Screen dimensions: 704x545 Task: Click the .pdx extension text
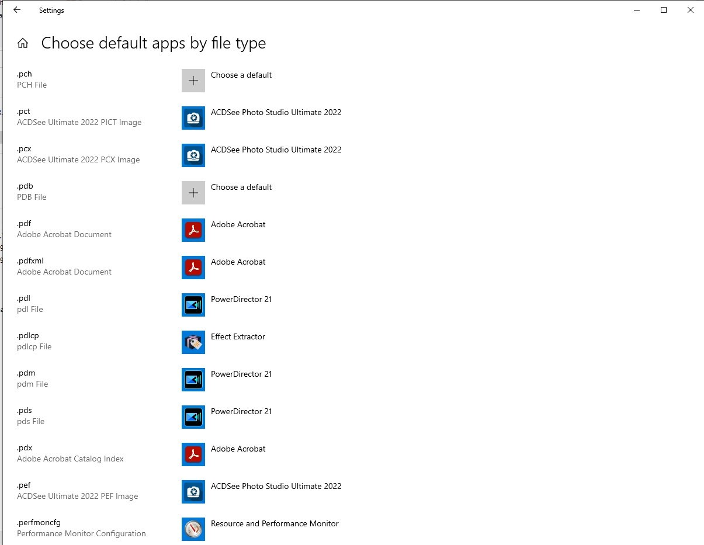click(25, 447)
